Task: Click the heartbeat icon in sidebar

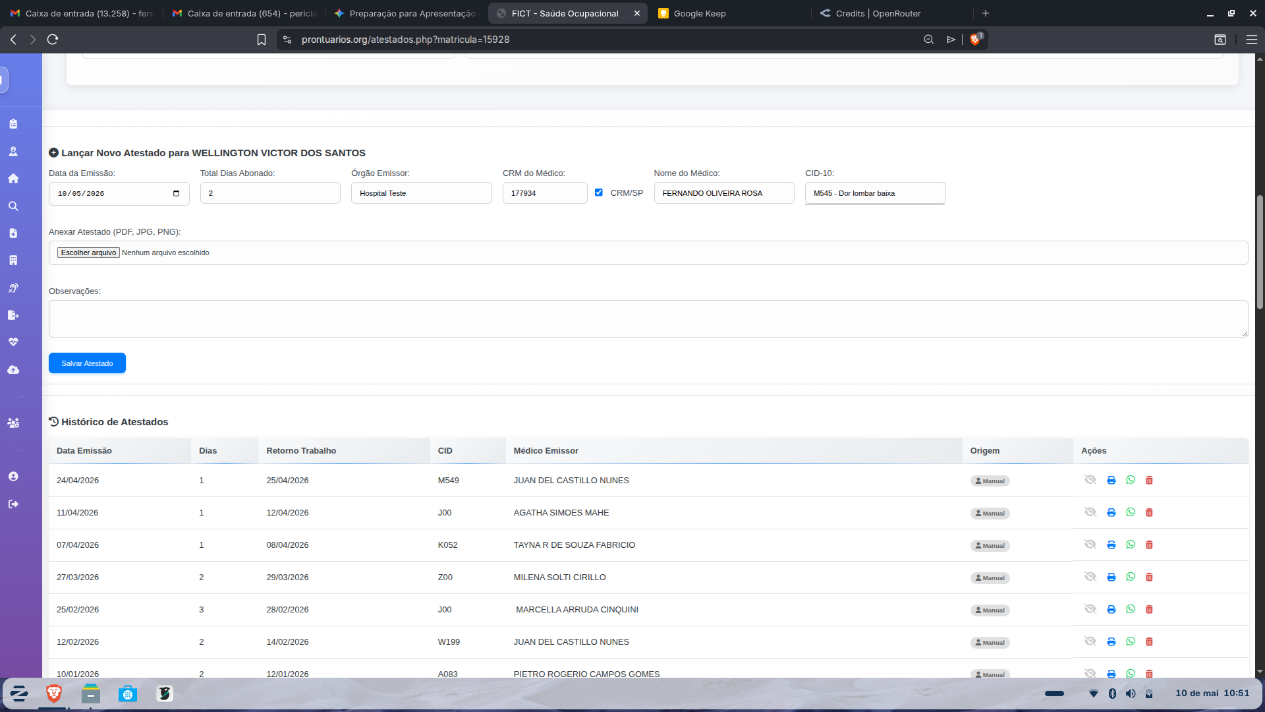Action: point(13,342)
